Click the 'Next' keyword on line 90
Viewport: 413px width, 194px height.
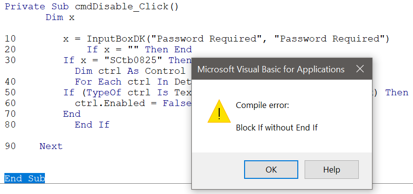51,146
